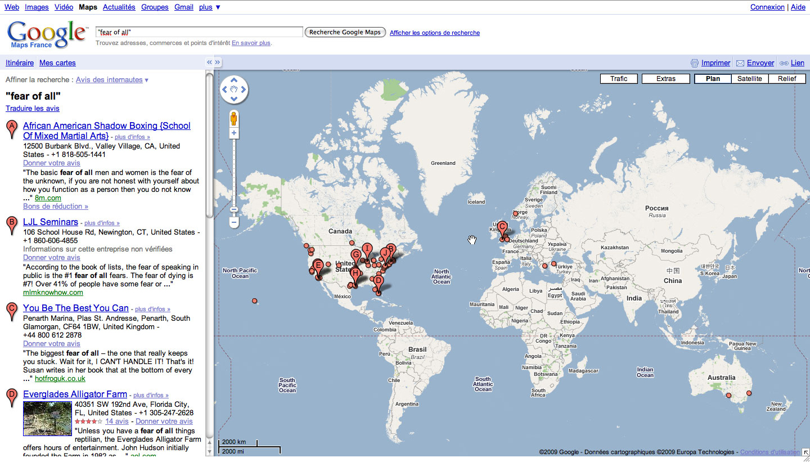The height and width of the screenshot is (462, 810).
Task: Click the 'Recherche Google Maps' button
Action: (345, 32)
